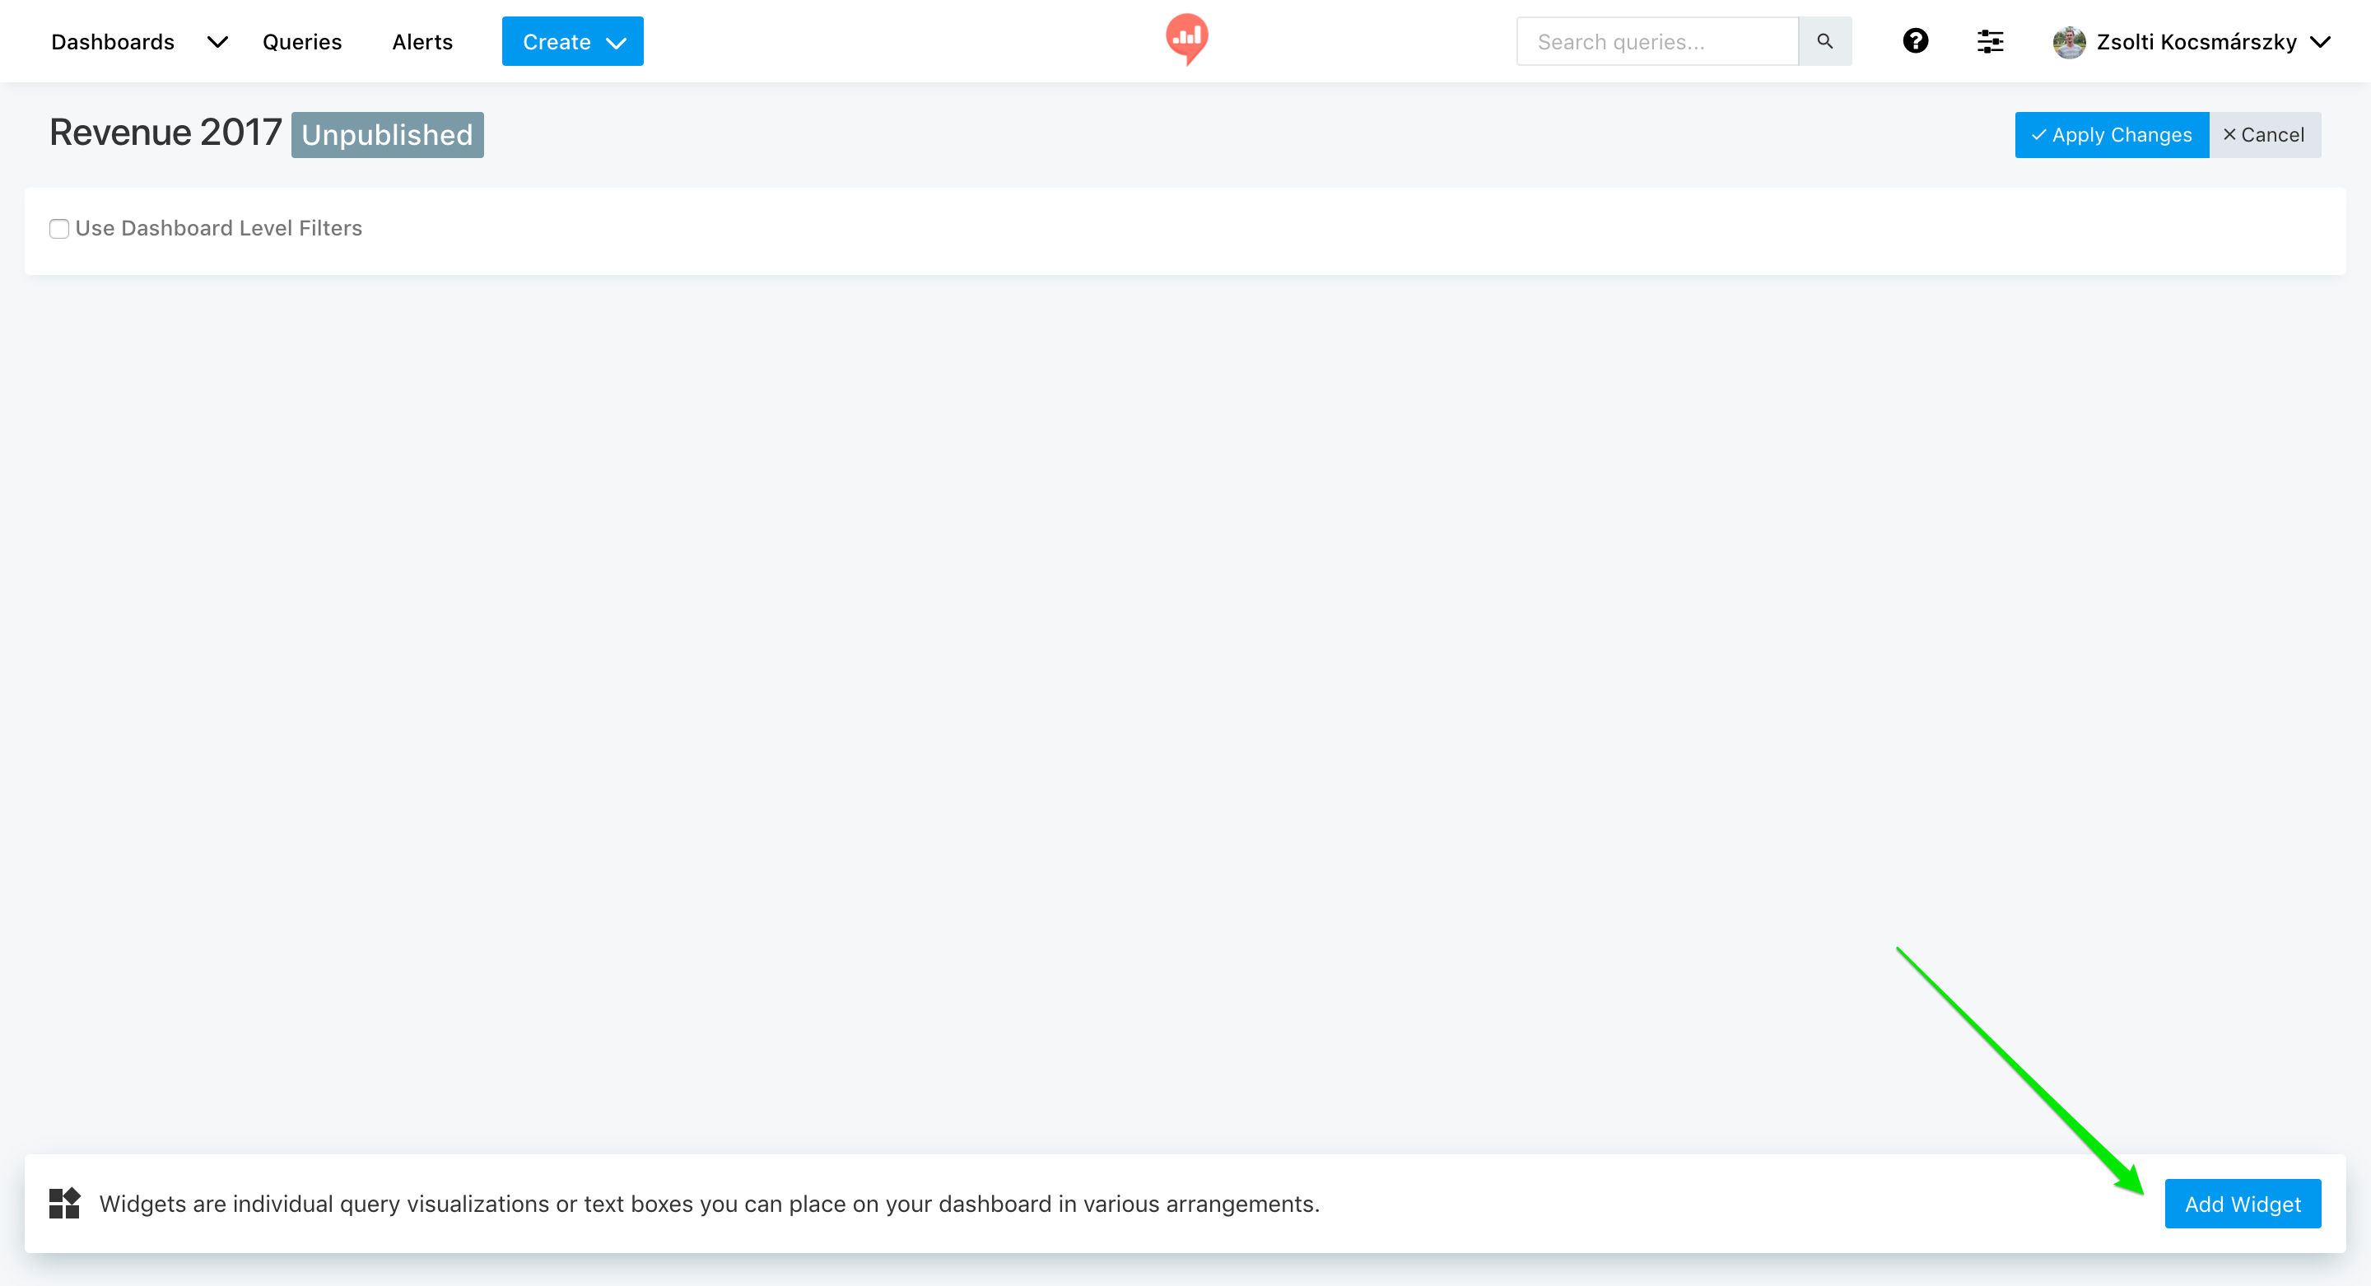Click the Redash logo icon
This screenshot has width=2371, height=1286.
coord(1186,39)
